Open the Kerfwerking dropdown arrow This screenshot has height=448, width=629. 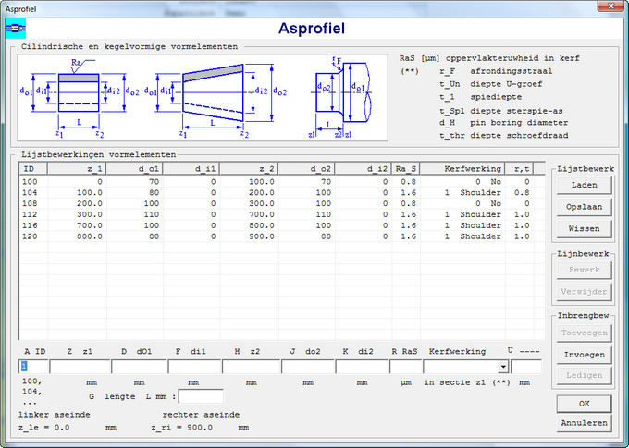pos(503,367)
